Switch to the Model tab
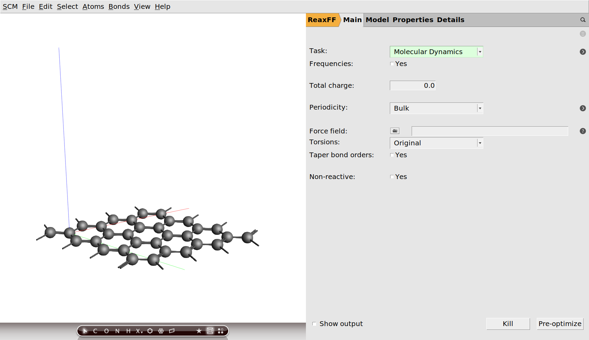The height and width of the screenshot is (340, 589). [x=377, y=20]
